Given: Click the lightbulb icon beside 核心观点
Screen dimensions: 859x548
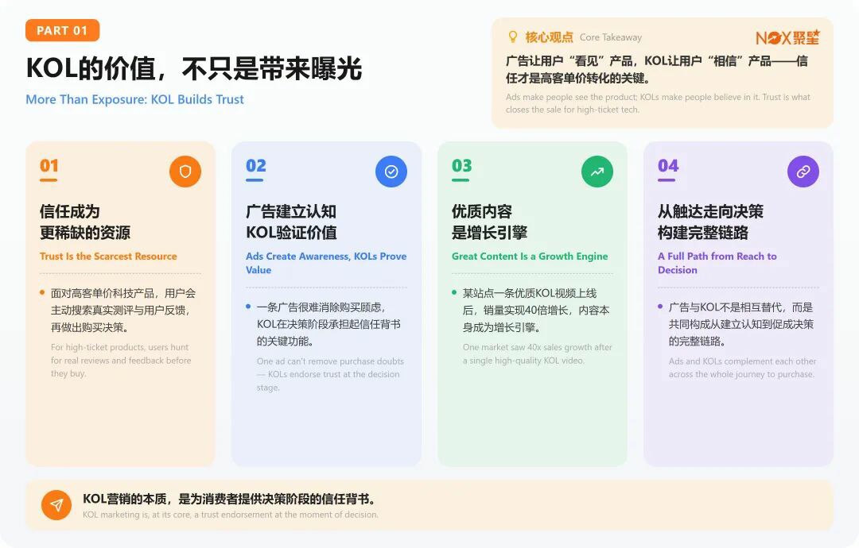Looking at the screenshot, I should tap(512, 37).
